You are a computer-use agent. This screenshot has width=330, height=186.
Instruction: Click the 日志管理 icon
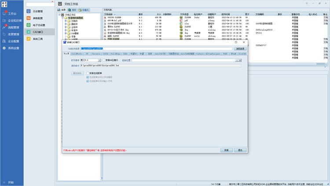(x=29, y=11)
